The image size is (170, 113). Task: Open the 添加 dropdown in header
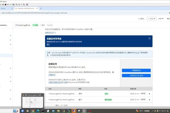(x=152, y=19)
